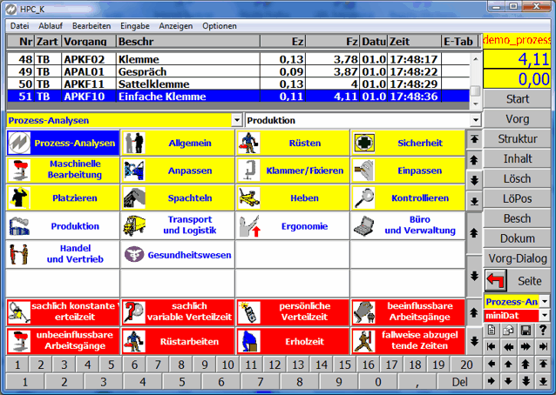
Task: Click the save diskette icon
Action: pos(526,331)
